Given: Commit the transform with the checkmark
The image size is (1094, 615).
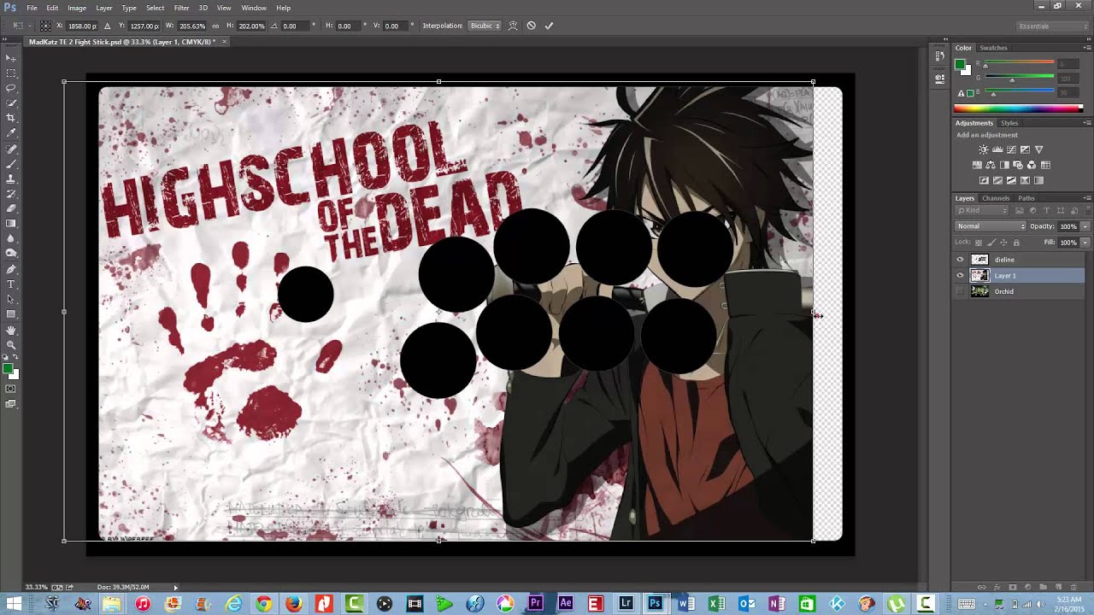Looking at the screenshot, I should (549, 26).
